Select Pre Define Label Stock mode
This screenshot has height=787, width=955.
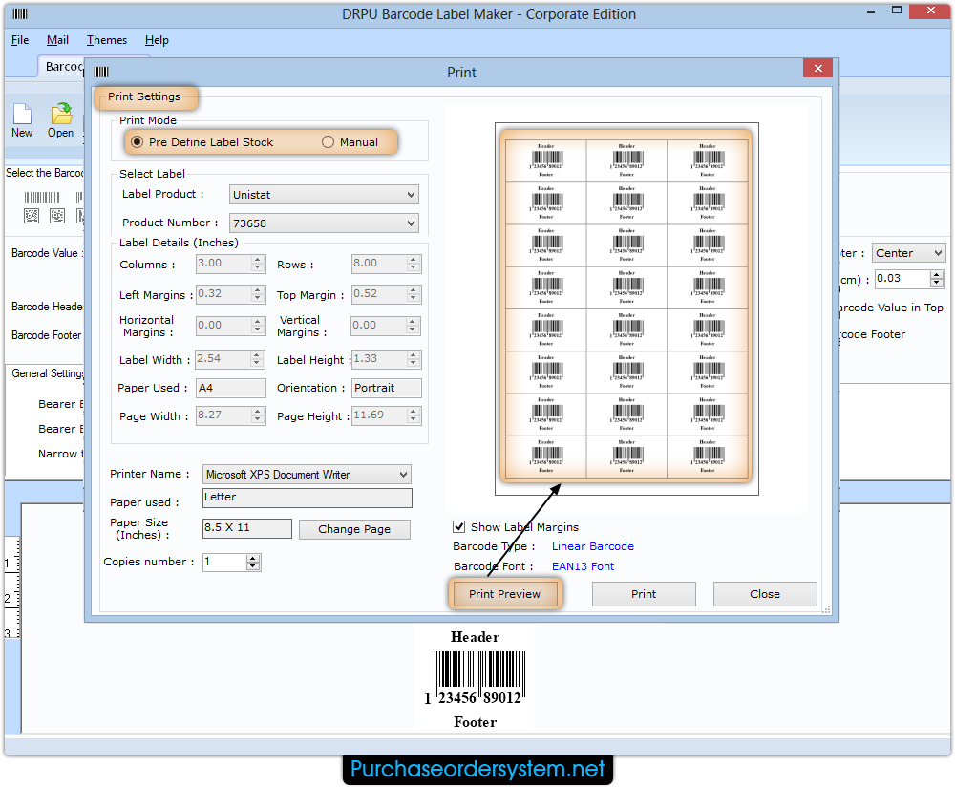[136, 140]
